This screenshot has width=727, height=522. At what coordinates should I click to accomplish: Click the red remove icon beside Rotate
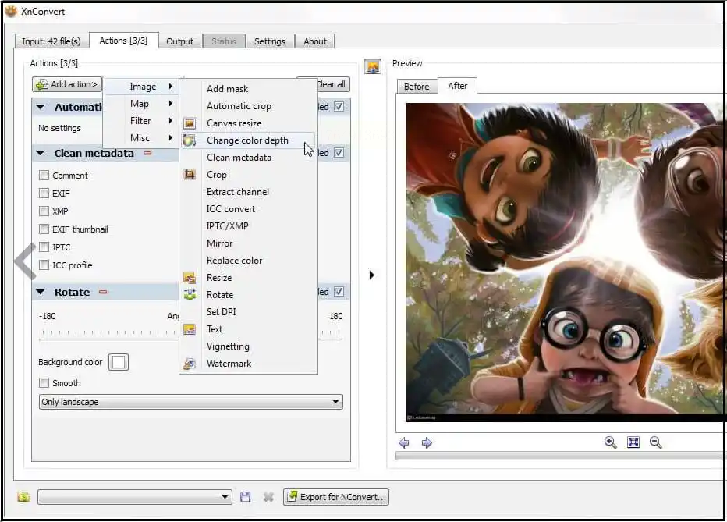click(102, 292)
